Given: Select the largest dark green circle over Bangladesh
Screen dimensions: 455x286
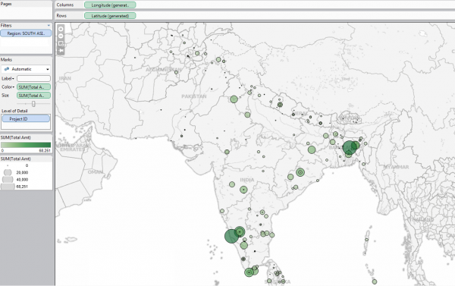Looking at the screenshot, I should (x=350, y=147).
